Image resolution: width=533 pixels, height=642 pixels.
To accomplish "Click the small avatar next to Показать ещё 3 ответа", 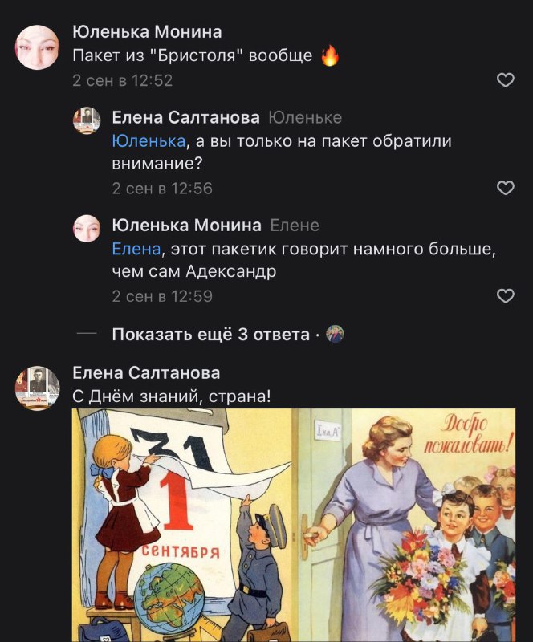I will (335, 335).
